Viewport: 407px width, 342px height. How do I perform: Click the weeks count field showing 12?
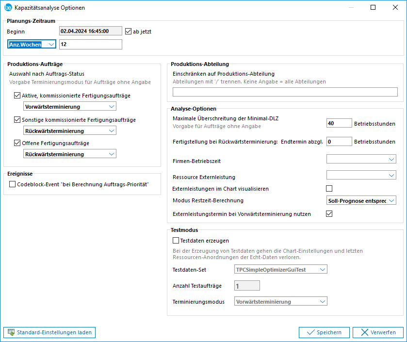point(90,45)
